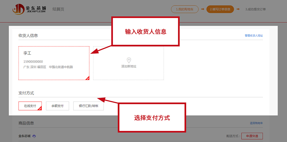Click the arrow after 填写订单信息 step
This screenshot has width=287, height=142.
pos(238,9)
